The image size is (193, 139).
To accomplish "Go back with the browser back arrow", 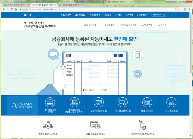I will [x=4, y=9].
